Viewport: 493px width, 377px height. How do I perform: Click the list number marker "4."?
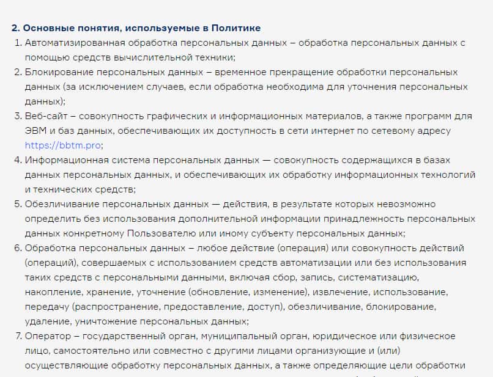click(18, 160)
